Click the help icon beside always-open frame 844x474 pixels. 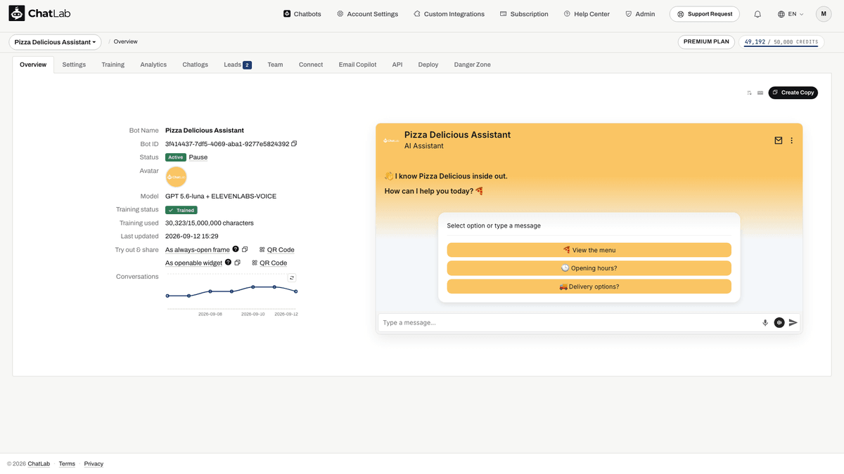pos(236,249)
